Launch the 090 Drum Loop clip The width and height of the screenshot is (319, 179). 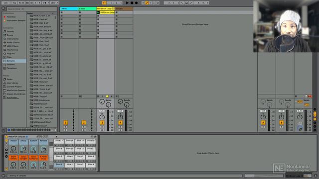(98, 12)
